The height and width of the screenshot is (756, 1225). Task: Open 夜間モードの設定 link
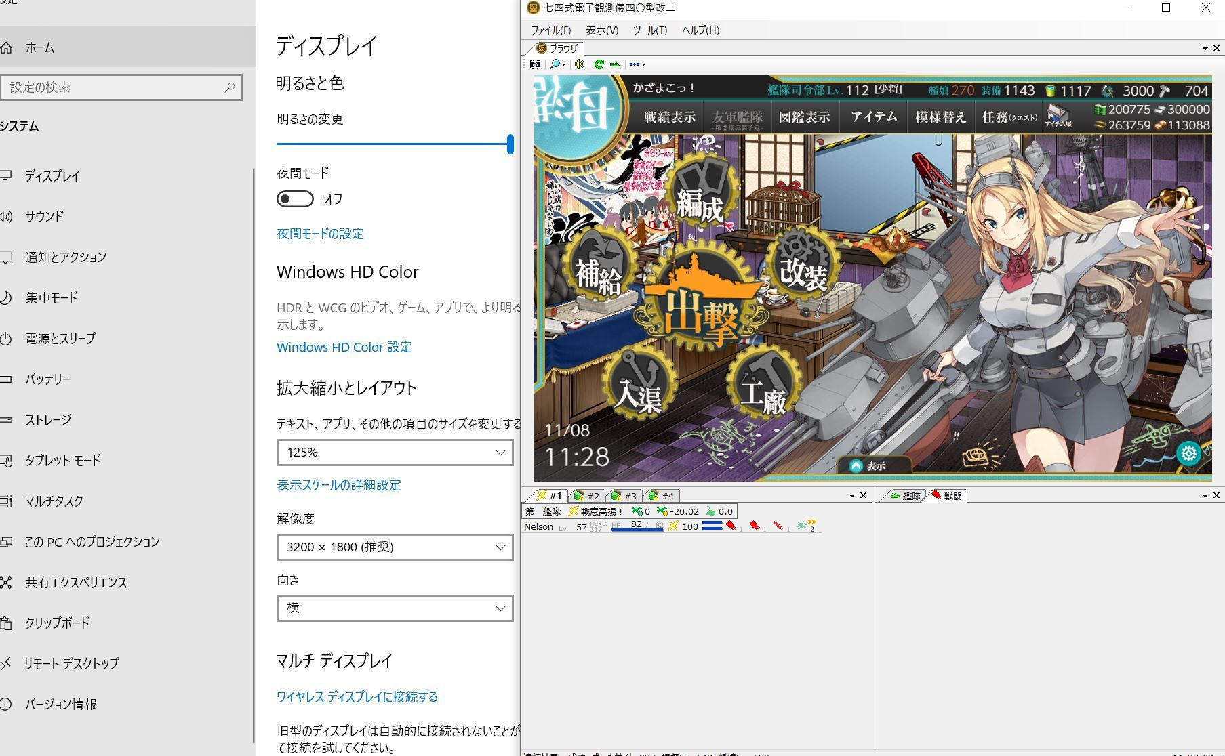pyautogui.click(x=320, y=234)
